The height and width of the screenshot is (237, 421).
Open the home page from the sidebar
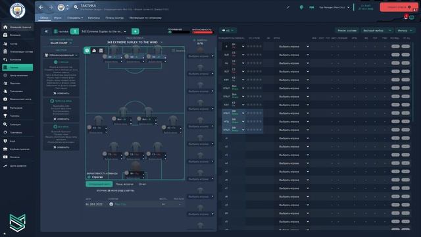(18, 27)
